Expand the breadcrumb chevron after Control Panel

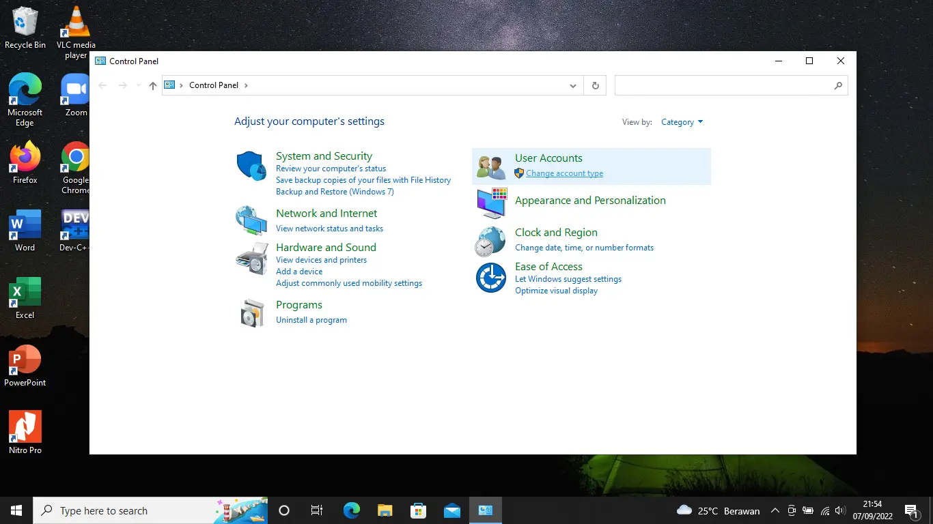click(x=246, y=85)
